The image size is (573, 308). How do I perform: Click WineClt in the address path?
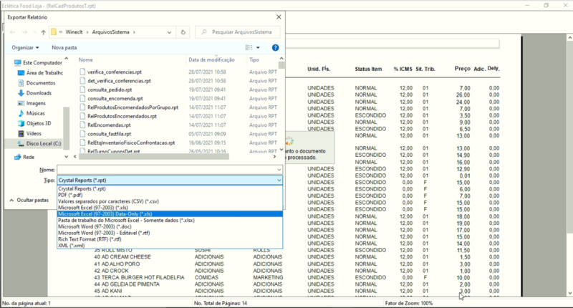74,32
